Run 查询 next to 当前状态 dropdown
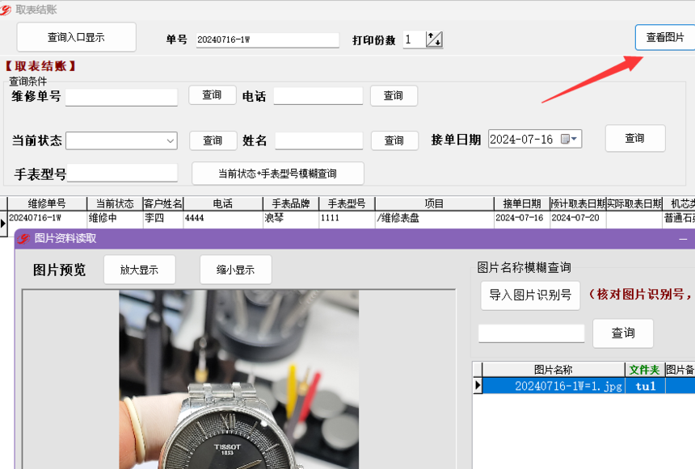695x469 pixels. point(213,140)
